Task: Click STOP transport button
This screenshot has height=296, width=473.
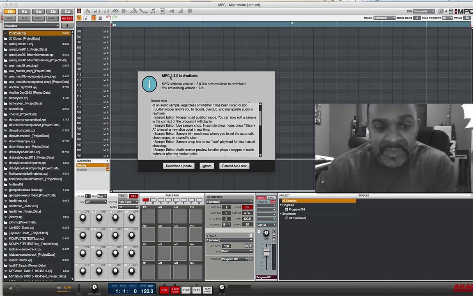Action: coord(186,290)
